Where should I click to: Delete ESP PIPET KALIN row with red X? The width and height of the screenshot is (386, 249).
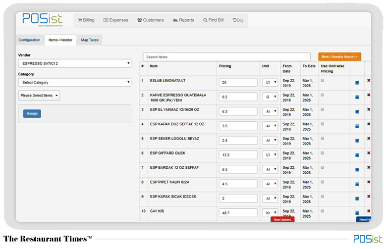click(x=369, y=182)
